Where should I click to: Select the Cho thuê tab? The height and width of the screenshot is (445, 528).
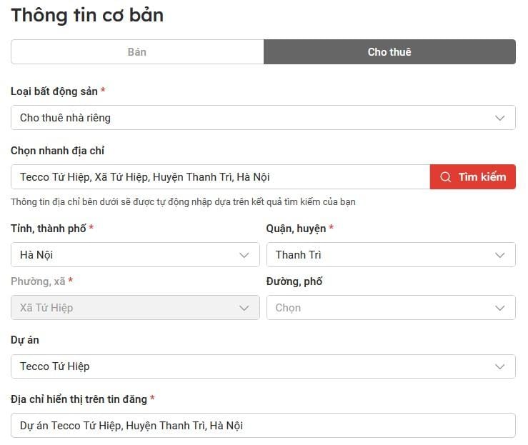coord(389,52)
